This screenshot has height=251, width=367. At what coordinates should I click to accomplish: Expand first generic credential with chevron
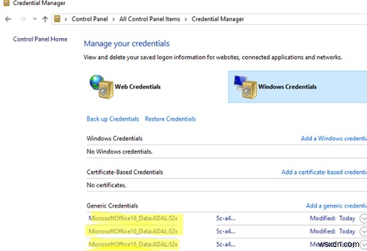[363, 218]
